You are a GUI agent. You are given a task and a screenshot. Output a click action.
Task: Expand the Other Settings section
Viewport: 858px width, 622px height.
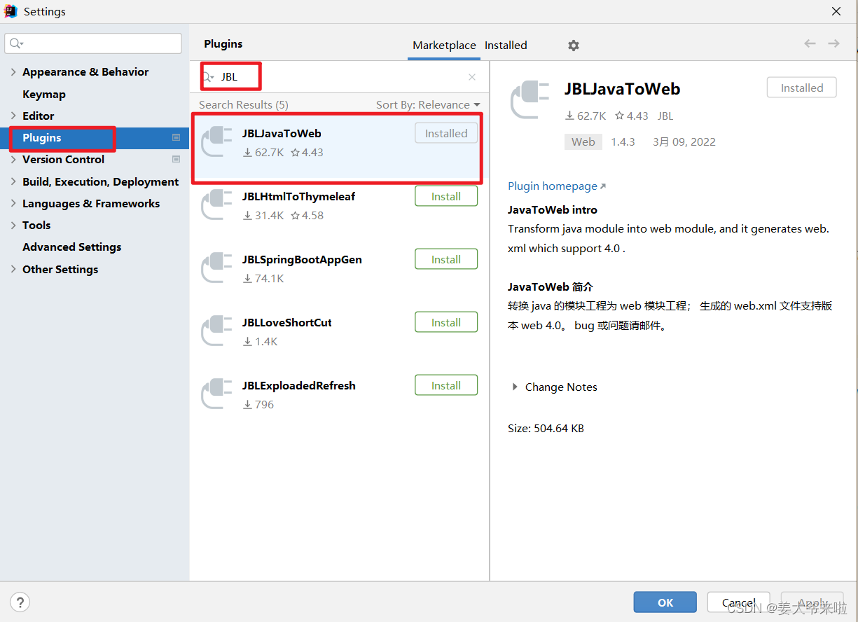click(13, 269)
